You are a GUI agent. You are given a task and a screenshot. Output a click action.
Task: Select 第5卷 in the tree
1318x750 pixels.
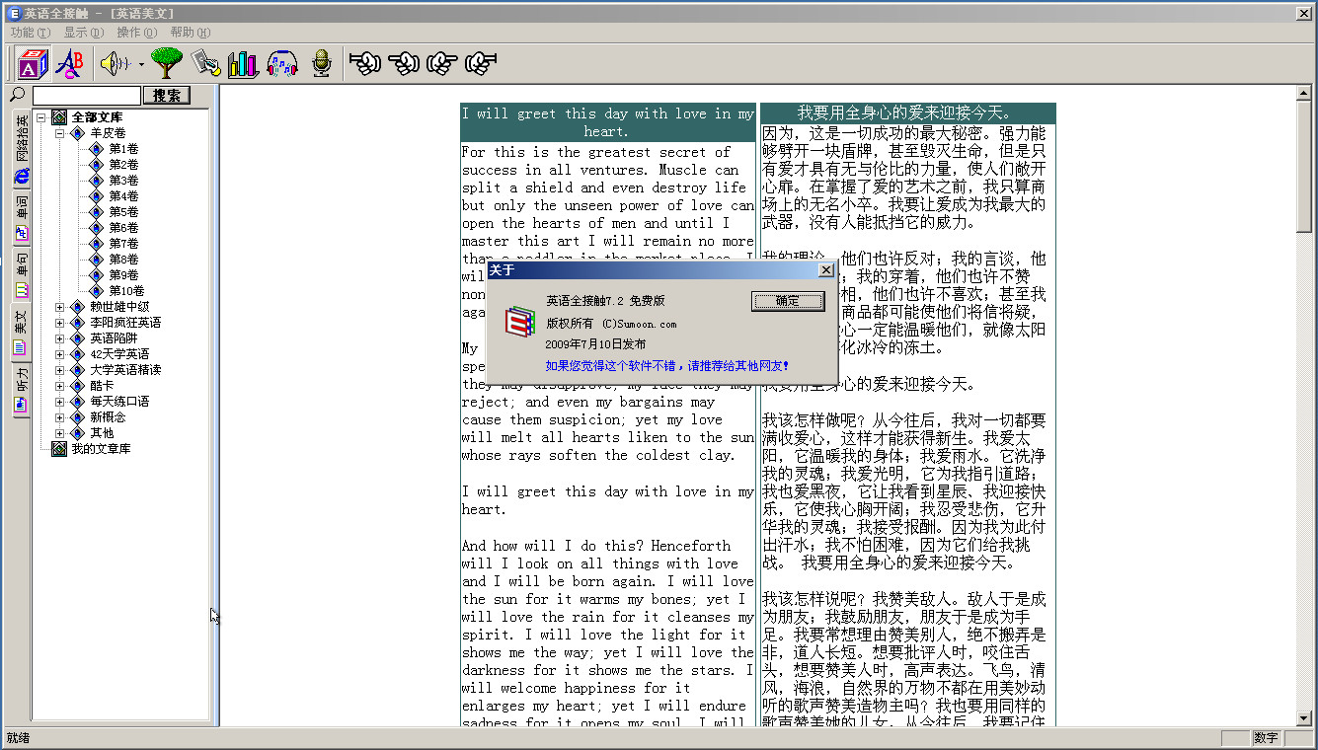tap(123, 212)
